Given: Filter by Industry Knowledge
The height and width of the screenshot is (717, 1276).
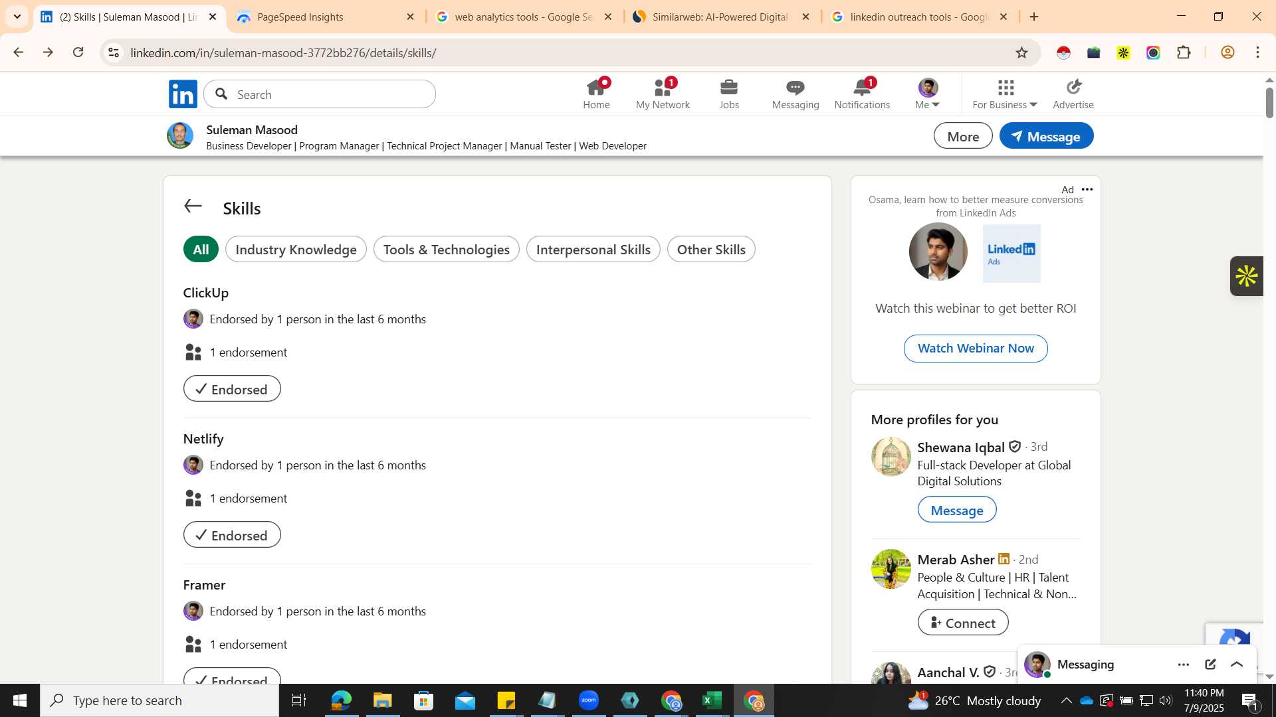Looking at the screenshot, I should point(296,250).
